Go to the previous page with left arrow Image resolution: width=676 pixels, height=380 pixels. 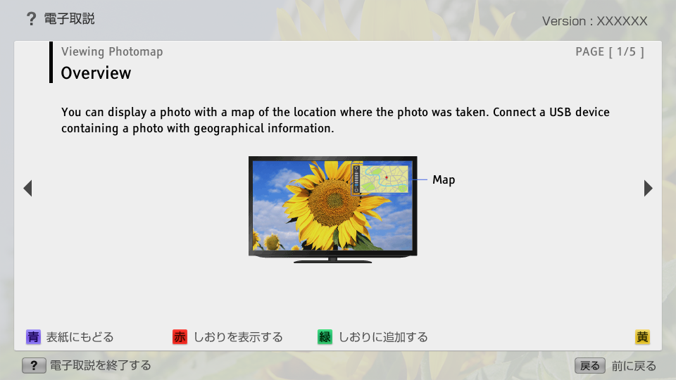pos(27,188)
